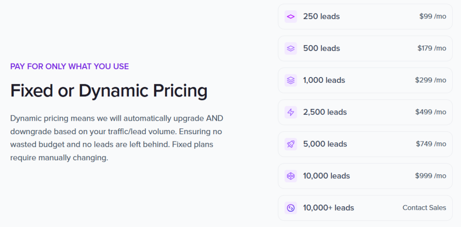This screenshot has height=227, width=461.
Task: Choose the 5,000 leads plan label
Action: point(325,144)
